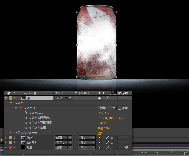Click stopwatch next to マスクの拡張
Image resolution: width=189 pixels, height=156 pixels.
pos(26,128)
